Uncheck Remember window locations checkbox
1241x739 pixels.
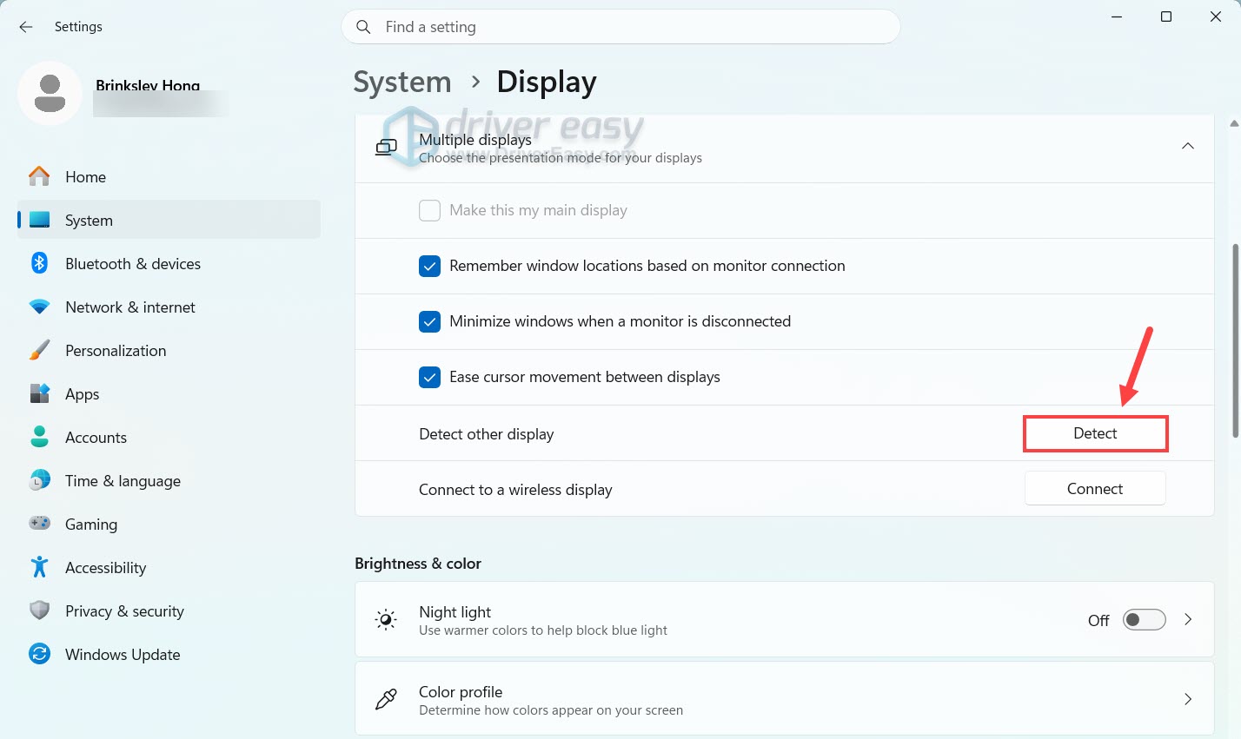coord(429,266)
